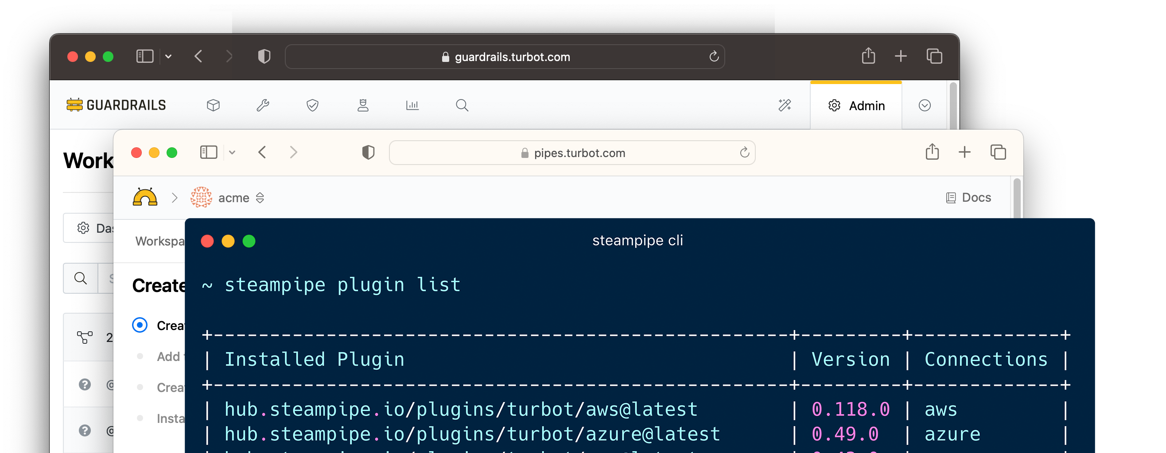
Task: Select the Create workspace radio button
Action: pos(140,325)
